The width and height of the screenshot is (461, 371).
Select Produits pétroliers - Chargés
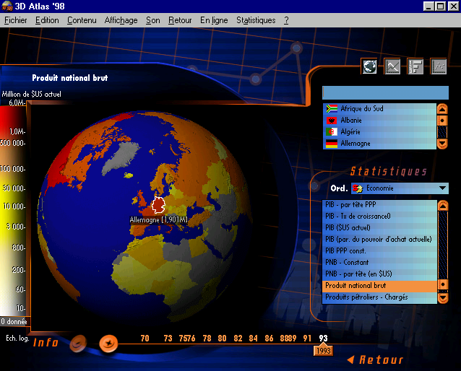click(x=379, y=297)
